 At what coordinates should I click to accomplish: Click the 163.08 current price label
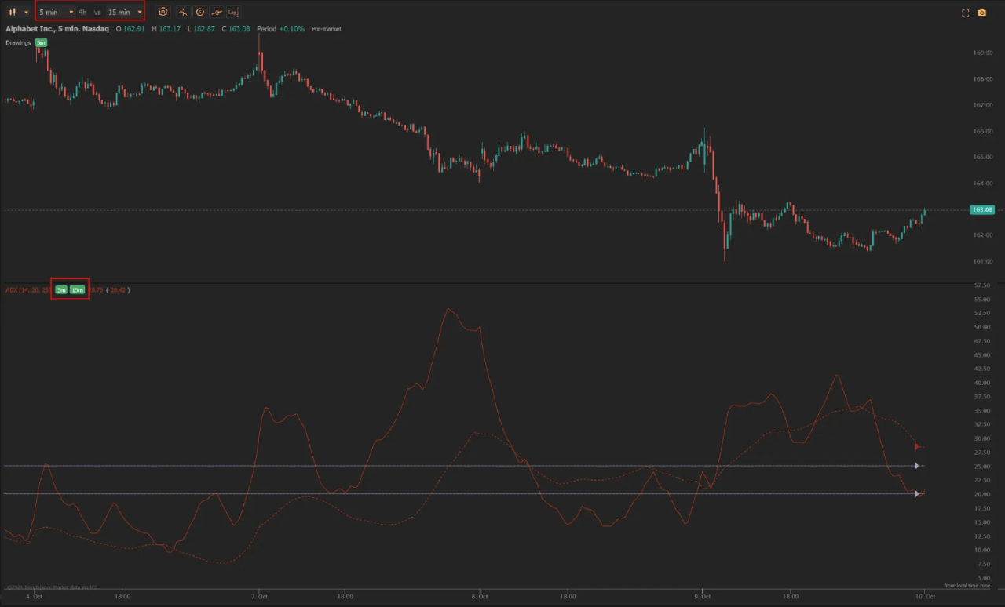point(982,209)
